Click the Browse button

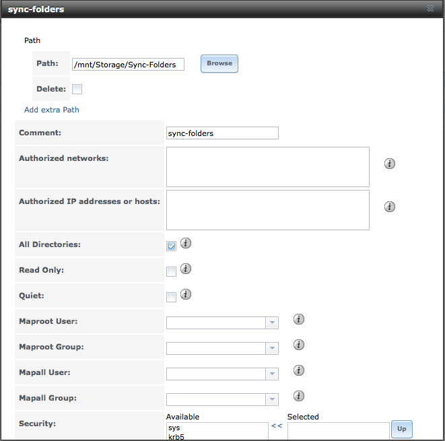click(x=219, y=63)
